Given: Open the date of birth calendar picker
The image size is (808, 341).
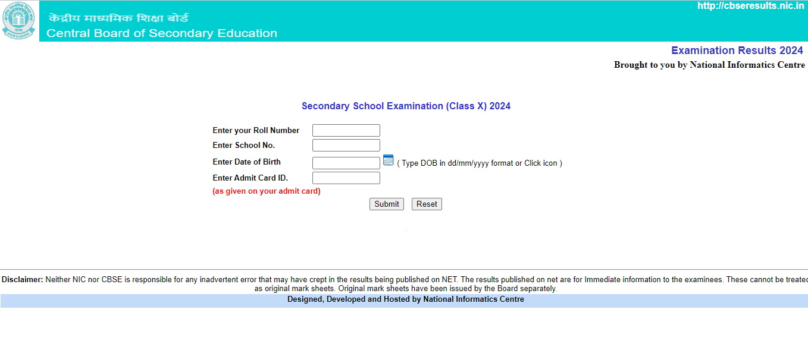Looking at the screenshot, I should tap(388, 160).
